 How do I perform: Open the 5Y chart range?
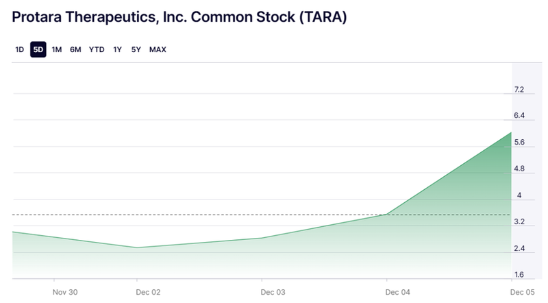[x=136, y=49]
